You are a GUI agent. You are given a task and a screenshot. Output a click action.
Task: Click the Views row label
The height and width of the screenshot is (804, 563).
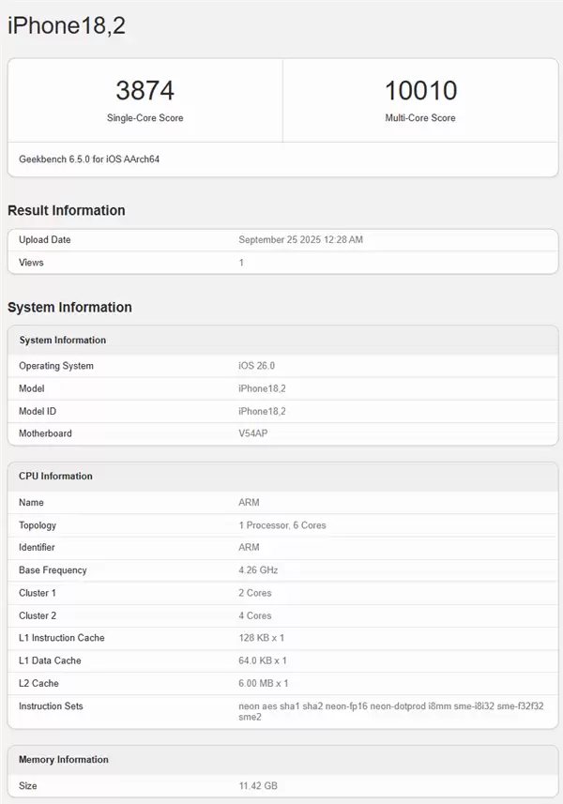point(31,263)
